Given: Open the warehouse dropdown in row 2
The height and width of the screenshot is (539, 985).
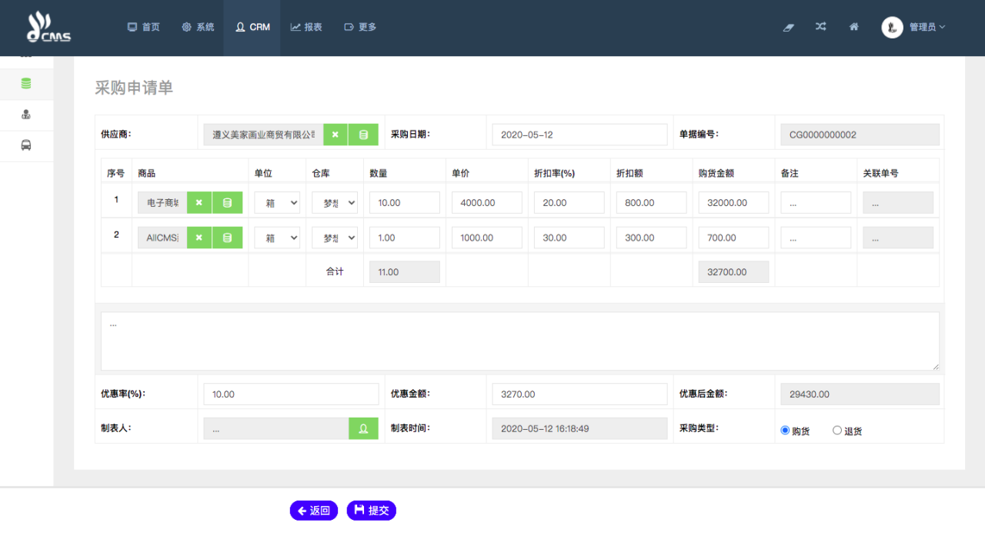Looking at the screenshot, I should [334, 238].
